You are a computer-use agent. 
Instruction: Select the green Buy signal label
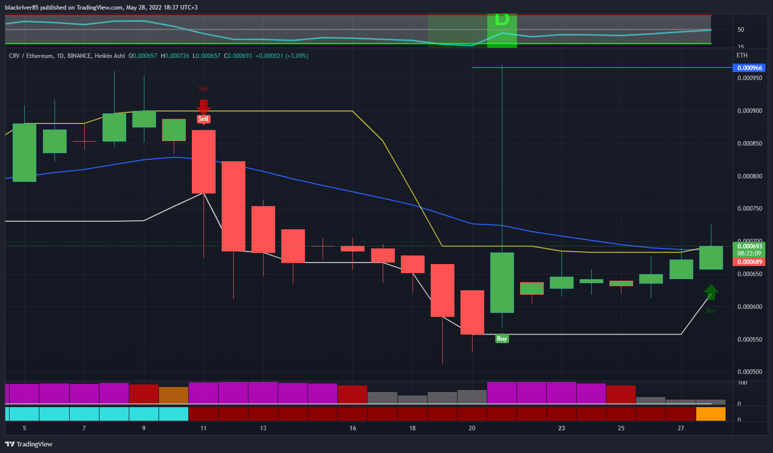point(502,339)
